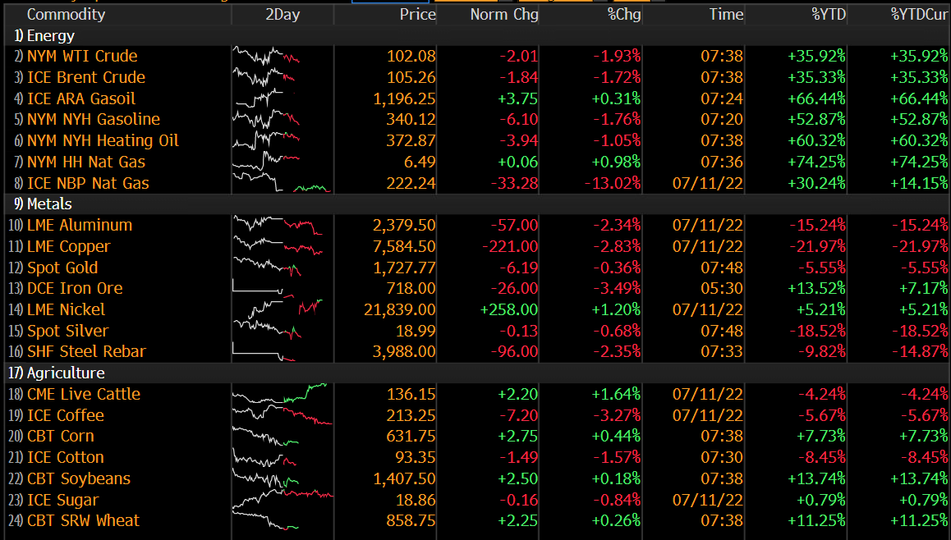Click SRW Wheat price 858.75
This screenshot has height=540, width=951.
coord(411,520)
